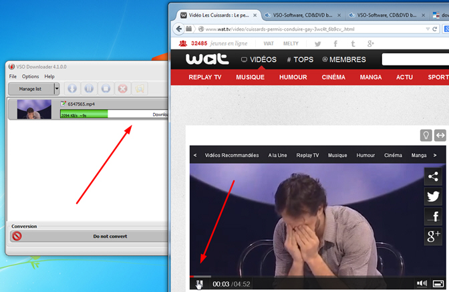Close the Vidéo Les Cuissards tab
The height and width of the screenshot is (292, 449).
point(255,15)
